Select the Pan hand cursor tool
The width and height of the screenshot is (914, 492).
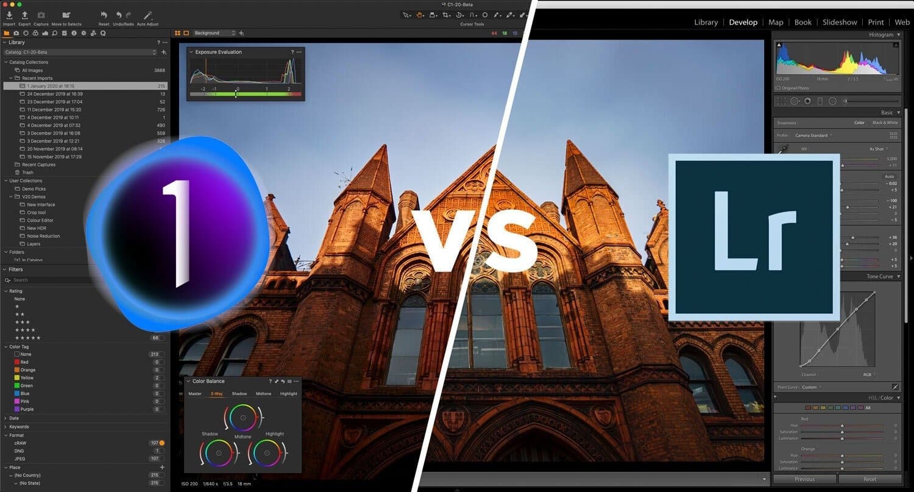[419, 15]
